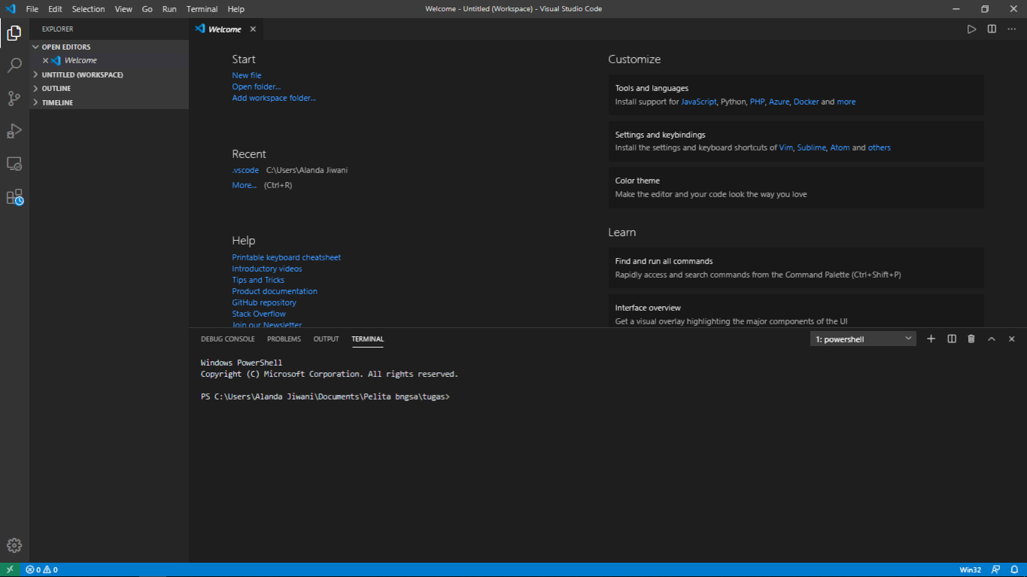This screenshot has height=577, width=1027.
Task: Open the Extensions view
Action: pyautogui.click(x=14, y=197)
